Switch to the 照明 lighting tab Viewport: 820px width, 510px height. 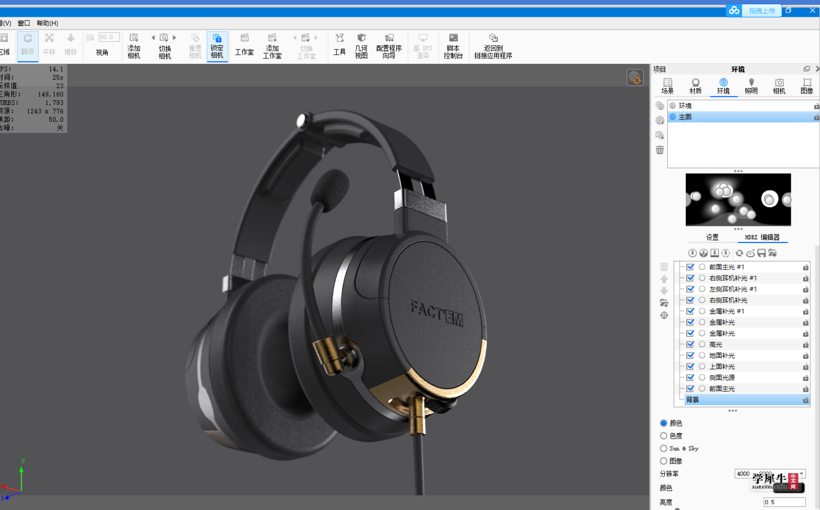pos(751,87)
